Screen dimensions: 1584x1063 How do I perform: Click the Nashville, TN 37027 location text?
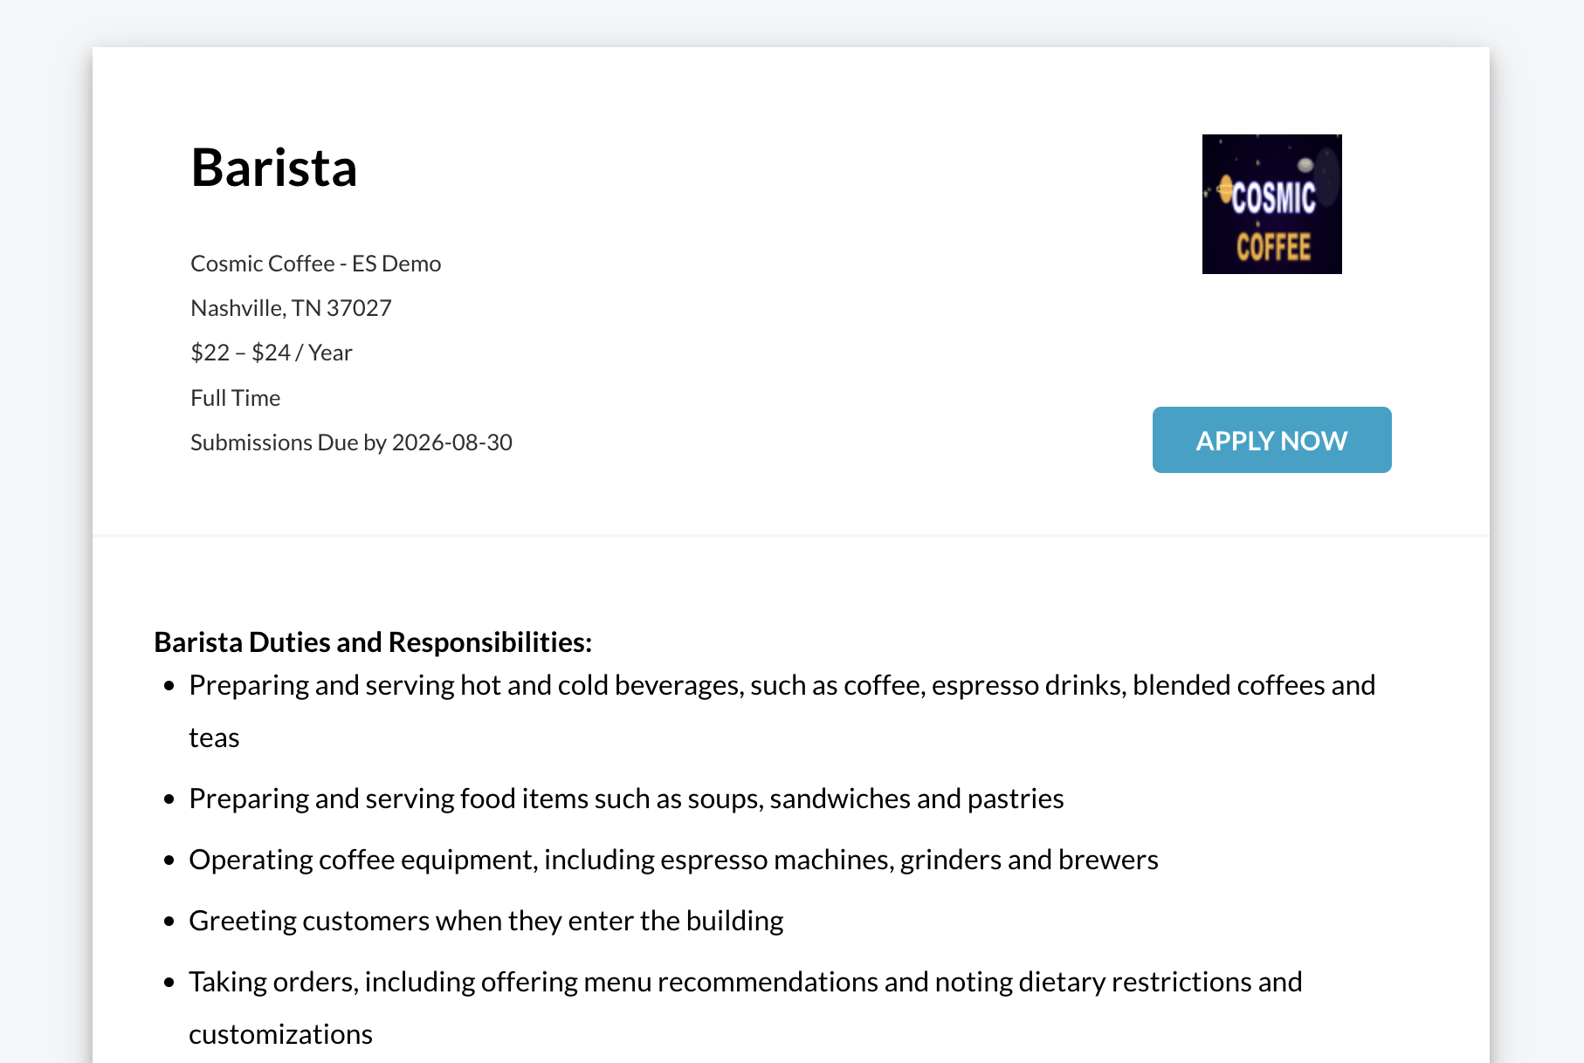tap(291, 308)
